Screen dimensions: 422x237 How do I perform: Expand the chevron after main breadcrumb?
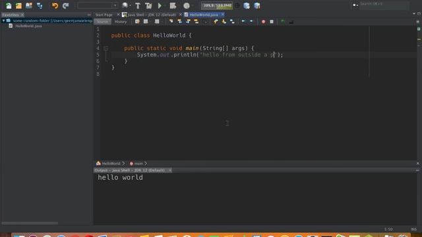pos(146,163)
